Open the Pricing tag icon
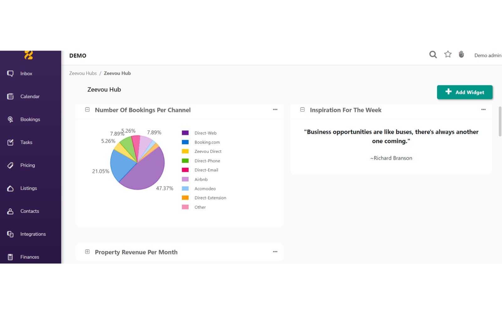502x314 pixels. [x=10, y=165]
